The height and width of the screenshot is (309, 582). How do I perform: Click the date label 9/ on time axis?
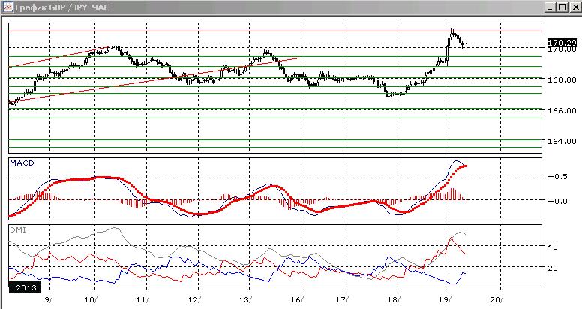pos(48,299)
